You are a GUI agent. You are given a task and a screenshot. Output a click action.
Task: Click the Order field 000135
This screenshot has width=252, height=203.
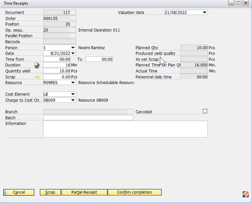(x=60, y=19)
